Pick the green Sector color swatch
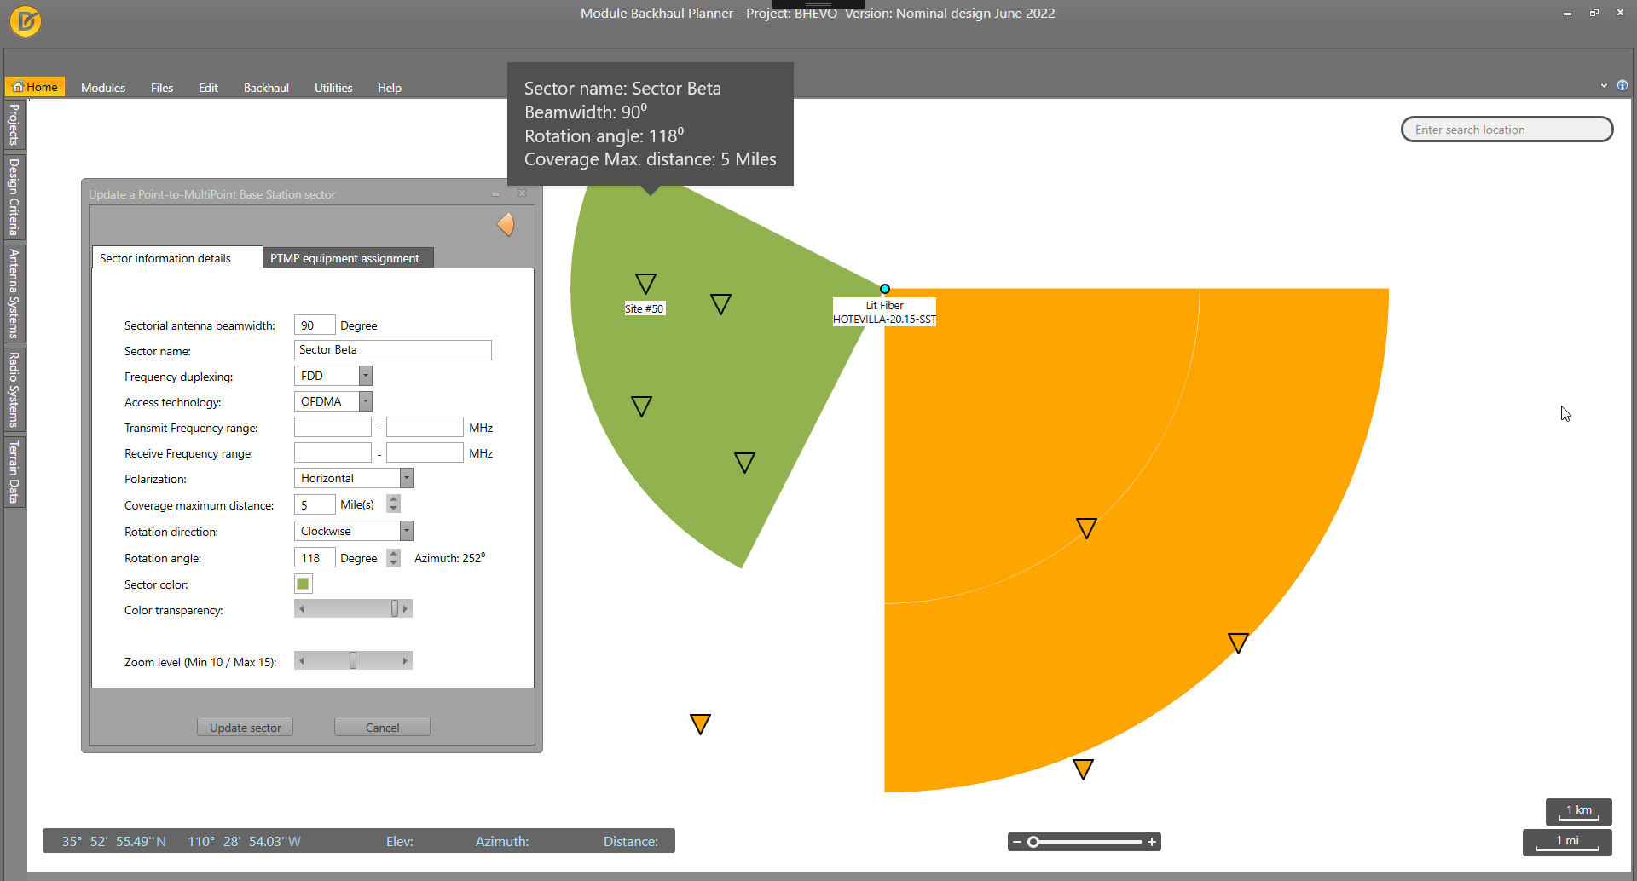Viewport: 1637px width, 881px height. (303, 584)
